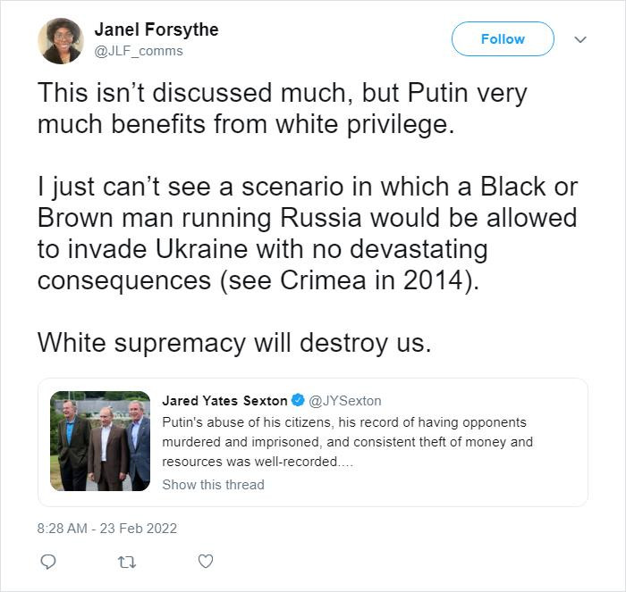Click the paragraph mentioning Crimea in 2014
Image resolution: width=626 pixels, height=592 pixels.
click(308, 234)
